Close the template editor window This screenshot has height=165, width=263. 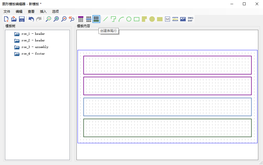(257, 4)
